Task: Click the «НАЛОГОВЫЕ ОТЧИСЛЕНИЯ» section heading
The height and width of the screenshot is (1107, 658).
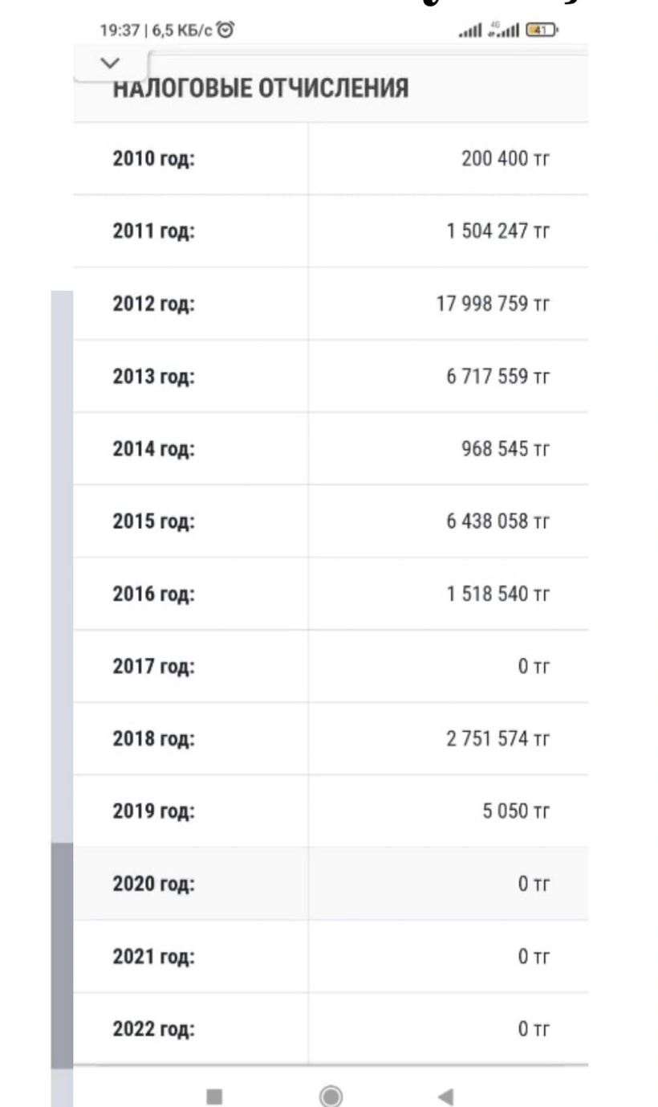Action: click(261, 88)
